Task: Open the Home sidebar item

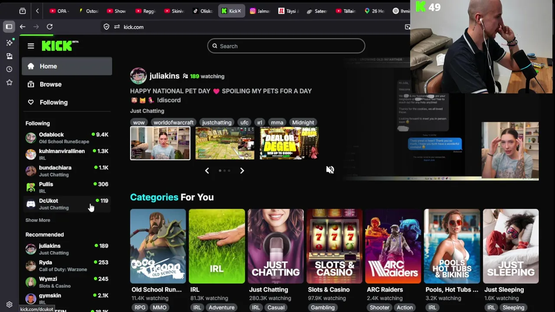Action: (x=67, y=66)
